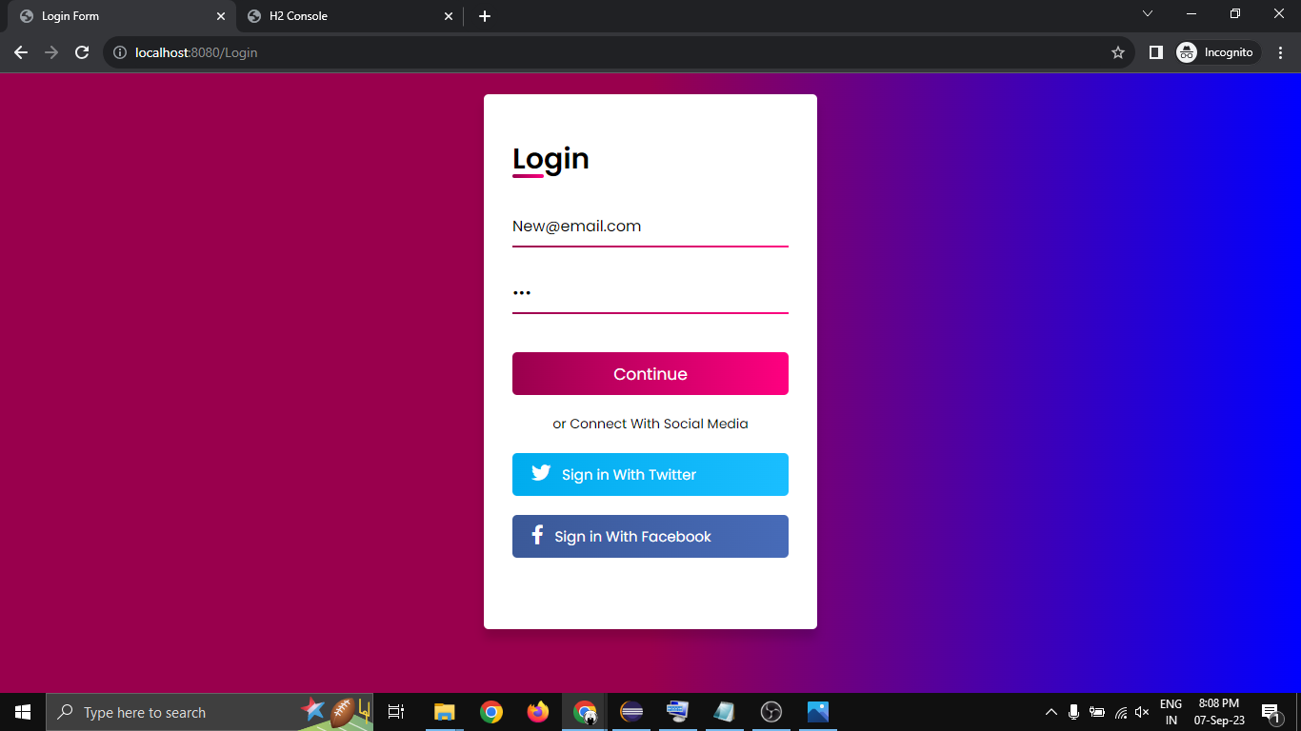Open OBS Studio from the taskbar
The height and width of the screenshot is (731, 1301).
(771, 712)
